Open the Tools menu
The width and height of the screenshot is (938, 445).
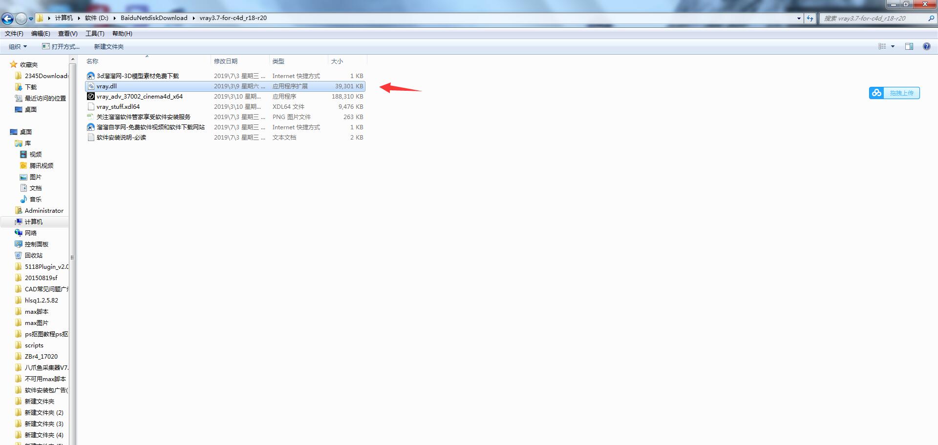(x=95, y=34)
